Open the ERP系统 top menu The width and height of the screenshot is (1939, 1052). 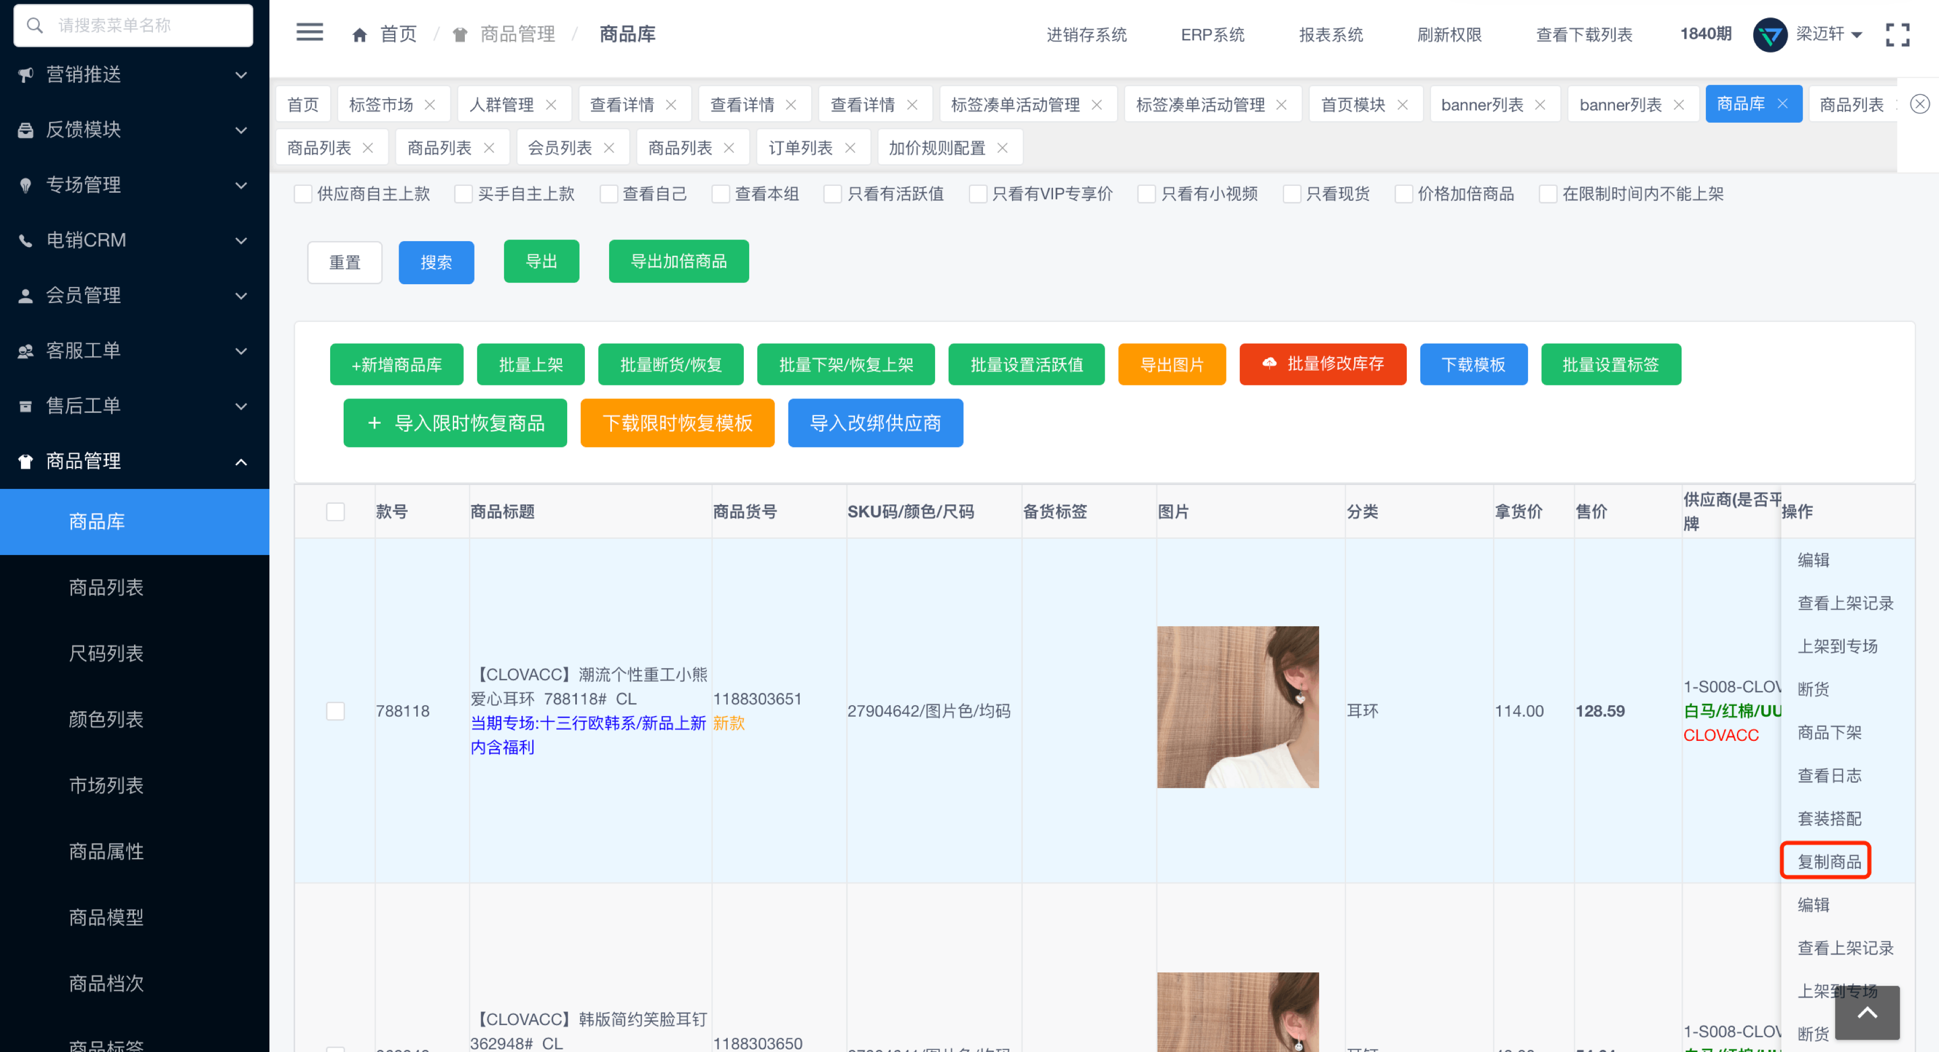click(1212, 34)
